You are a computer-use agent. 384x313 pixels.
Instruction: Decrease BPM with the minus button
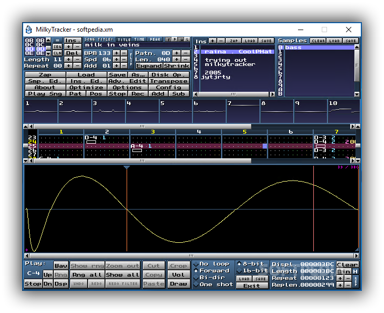pos(124,53)
